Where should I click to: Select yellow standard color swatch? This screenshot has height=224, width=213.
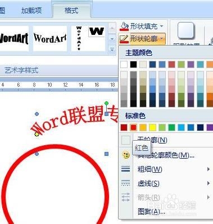(x=152, y=127)
